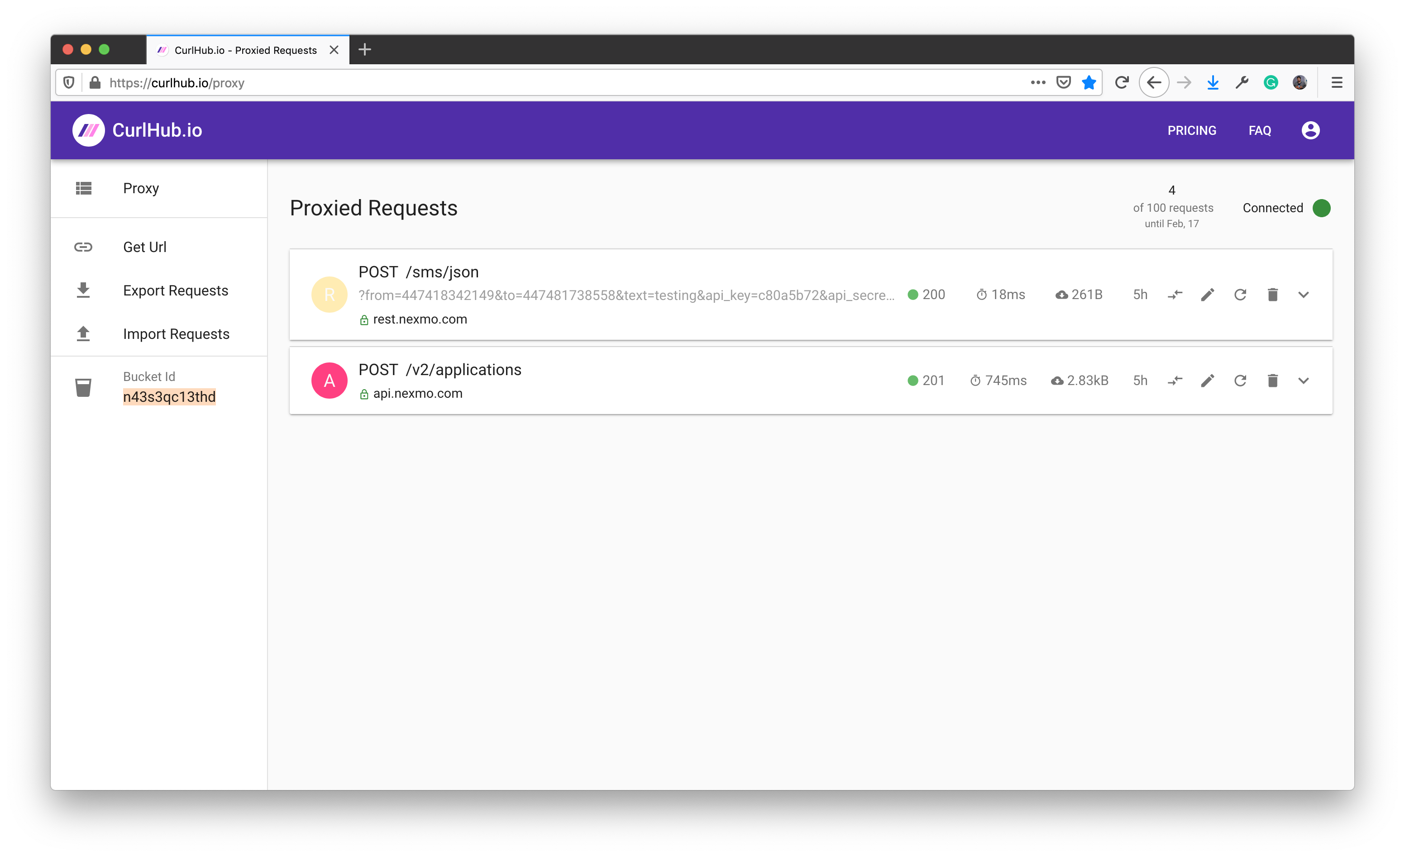Click the browser back arrow
This screenshot has height=857, width=1405.
point(1154,83)
